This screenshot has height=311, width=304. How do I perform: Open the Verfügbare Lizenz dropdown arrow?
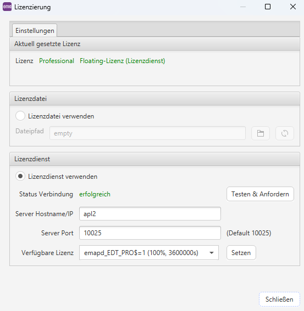pyautogui.click(x=212, y=253)
